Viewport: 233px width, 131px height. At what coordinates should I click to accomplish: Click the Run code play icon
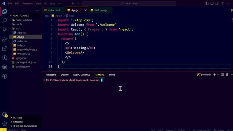click(x=232, y=10)
